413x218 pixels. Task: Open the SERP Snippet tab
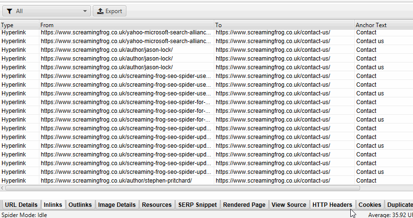point(198,205)
